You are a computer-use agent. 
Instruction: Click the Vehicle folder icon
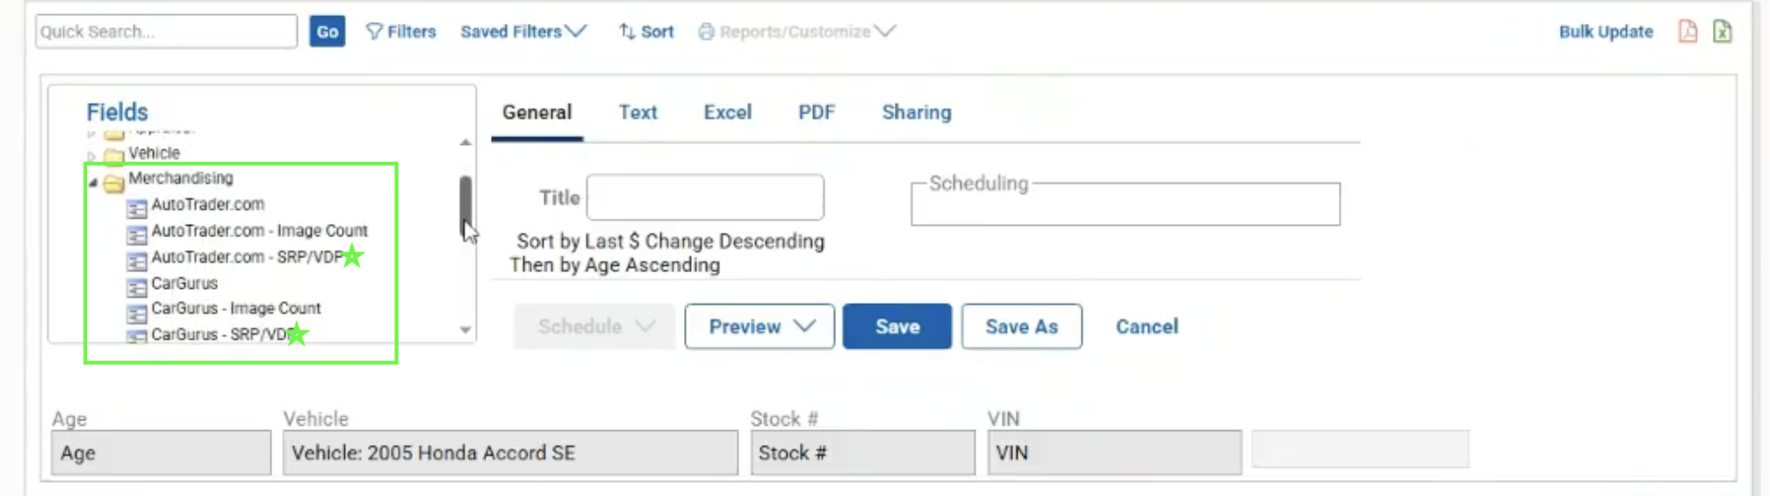click(x=113, y=156)
